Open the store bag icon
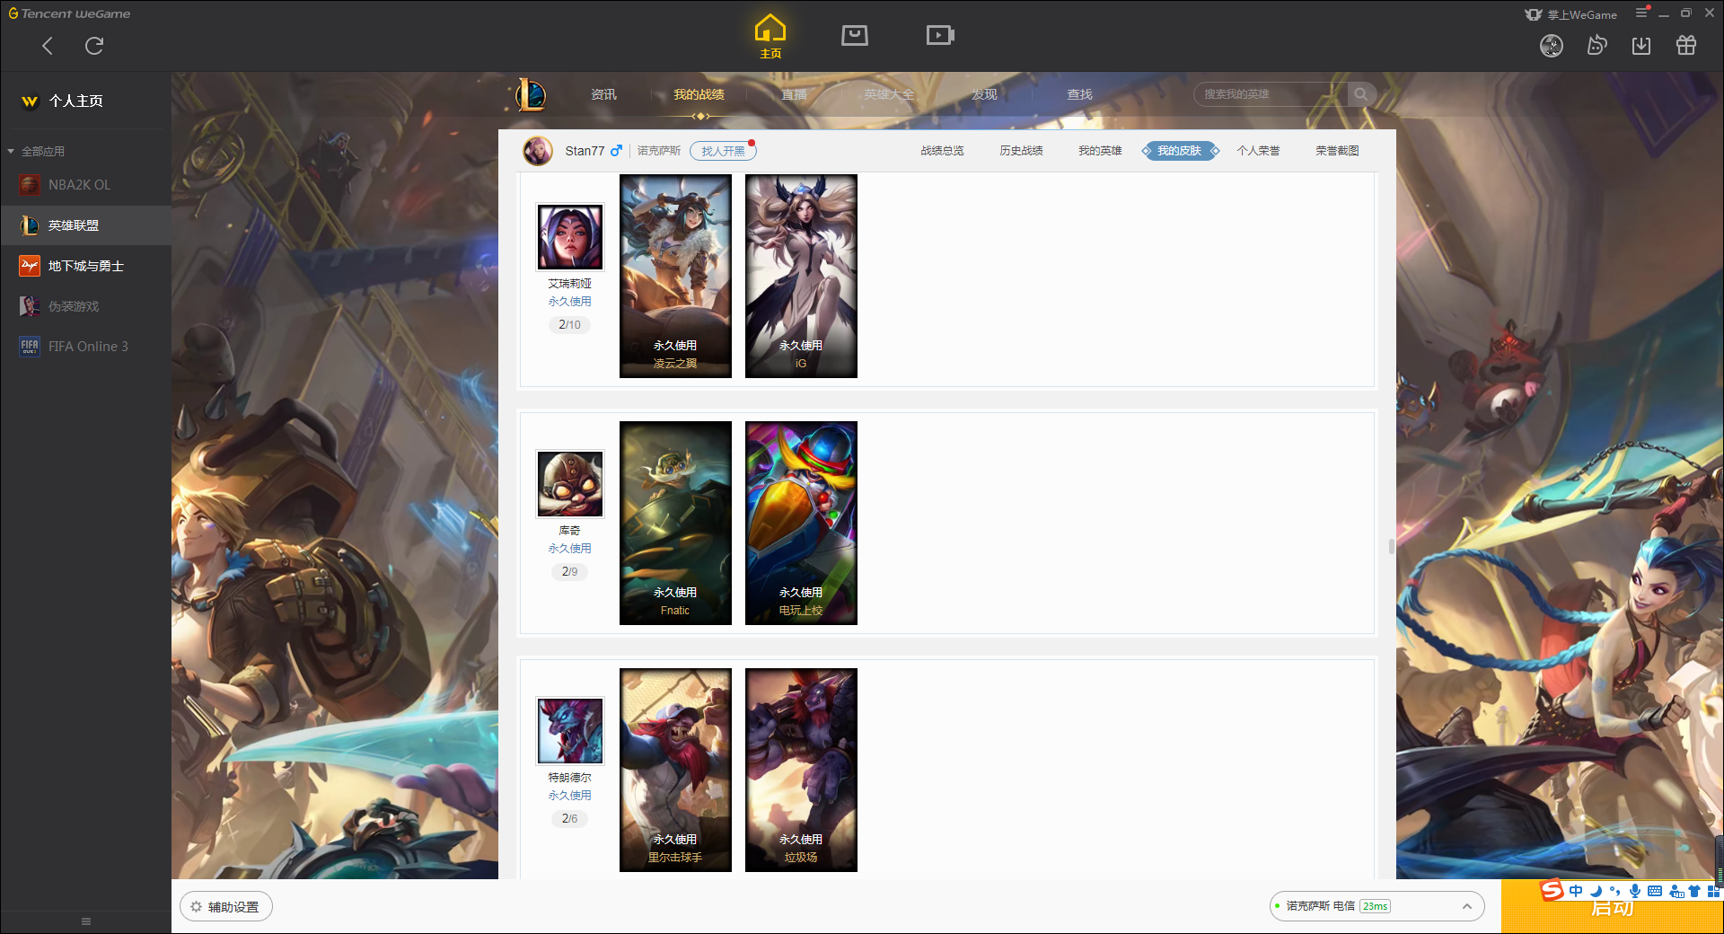 click(x=855, y=35)
